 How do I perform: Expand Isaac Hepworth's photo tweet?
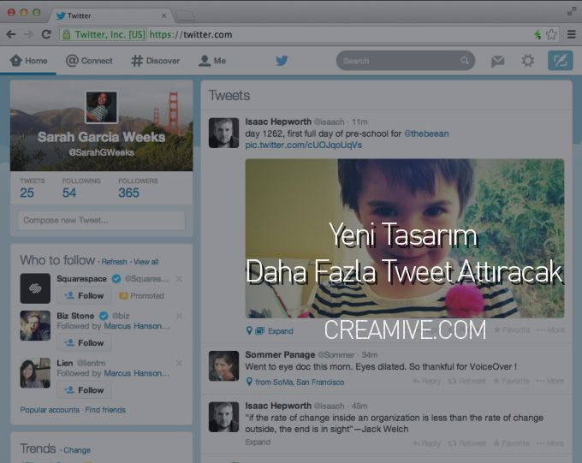280,331
